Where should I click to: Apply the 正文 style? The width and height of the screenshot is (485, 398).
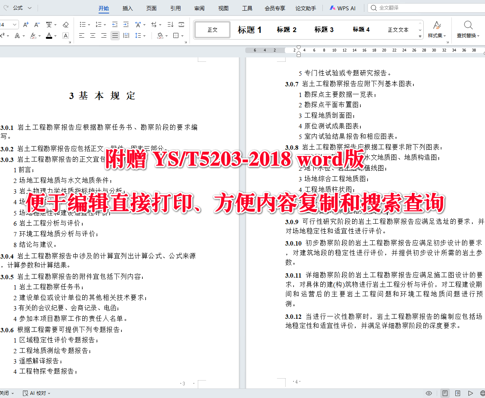coord(212,30)
